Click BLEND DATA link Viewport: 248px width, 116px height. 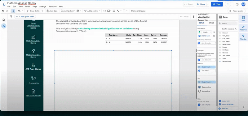[206, 36]
